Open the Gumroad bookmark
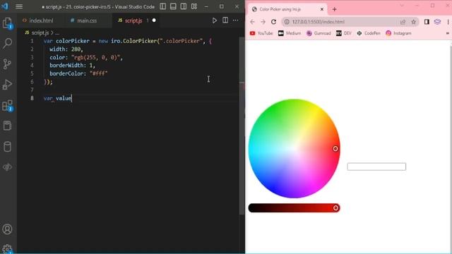The height and width of the screenshot is (254, 452). 319,33
